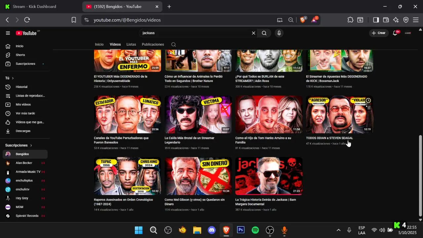The image size is (423, 238).
Task: Open volume control in system tray
Action: pos(382,230)
